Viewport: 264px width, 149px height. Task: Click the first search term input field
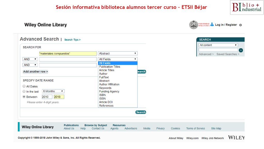[68, 54]
